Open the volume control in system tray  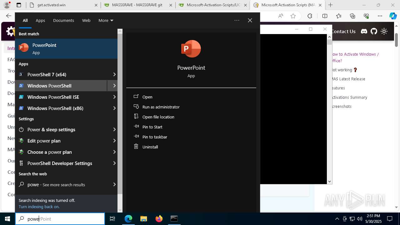click(360, 219)
